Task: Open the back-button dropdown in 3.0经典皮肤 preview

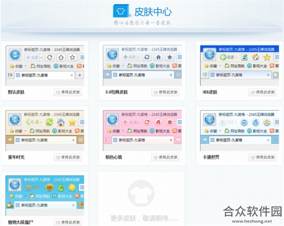Action: tap(139, 57)
